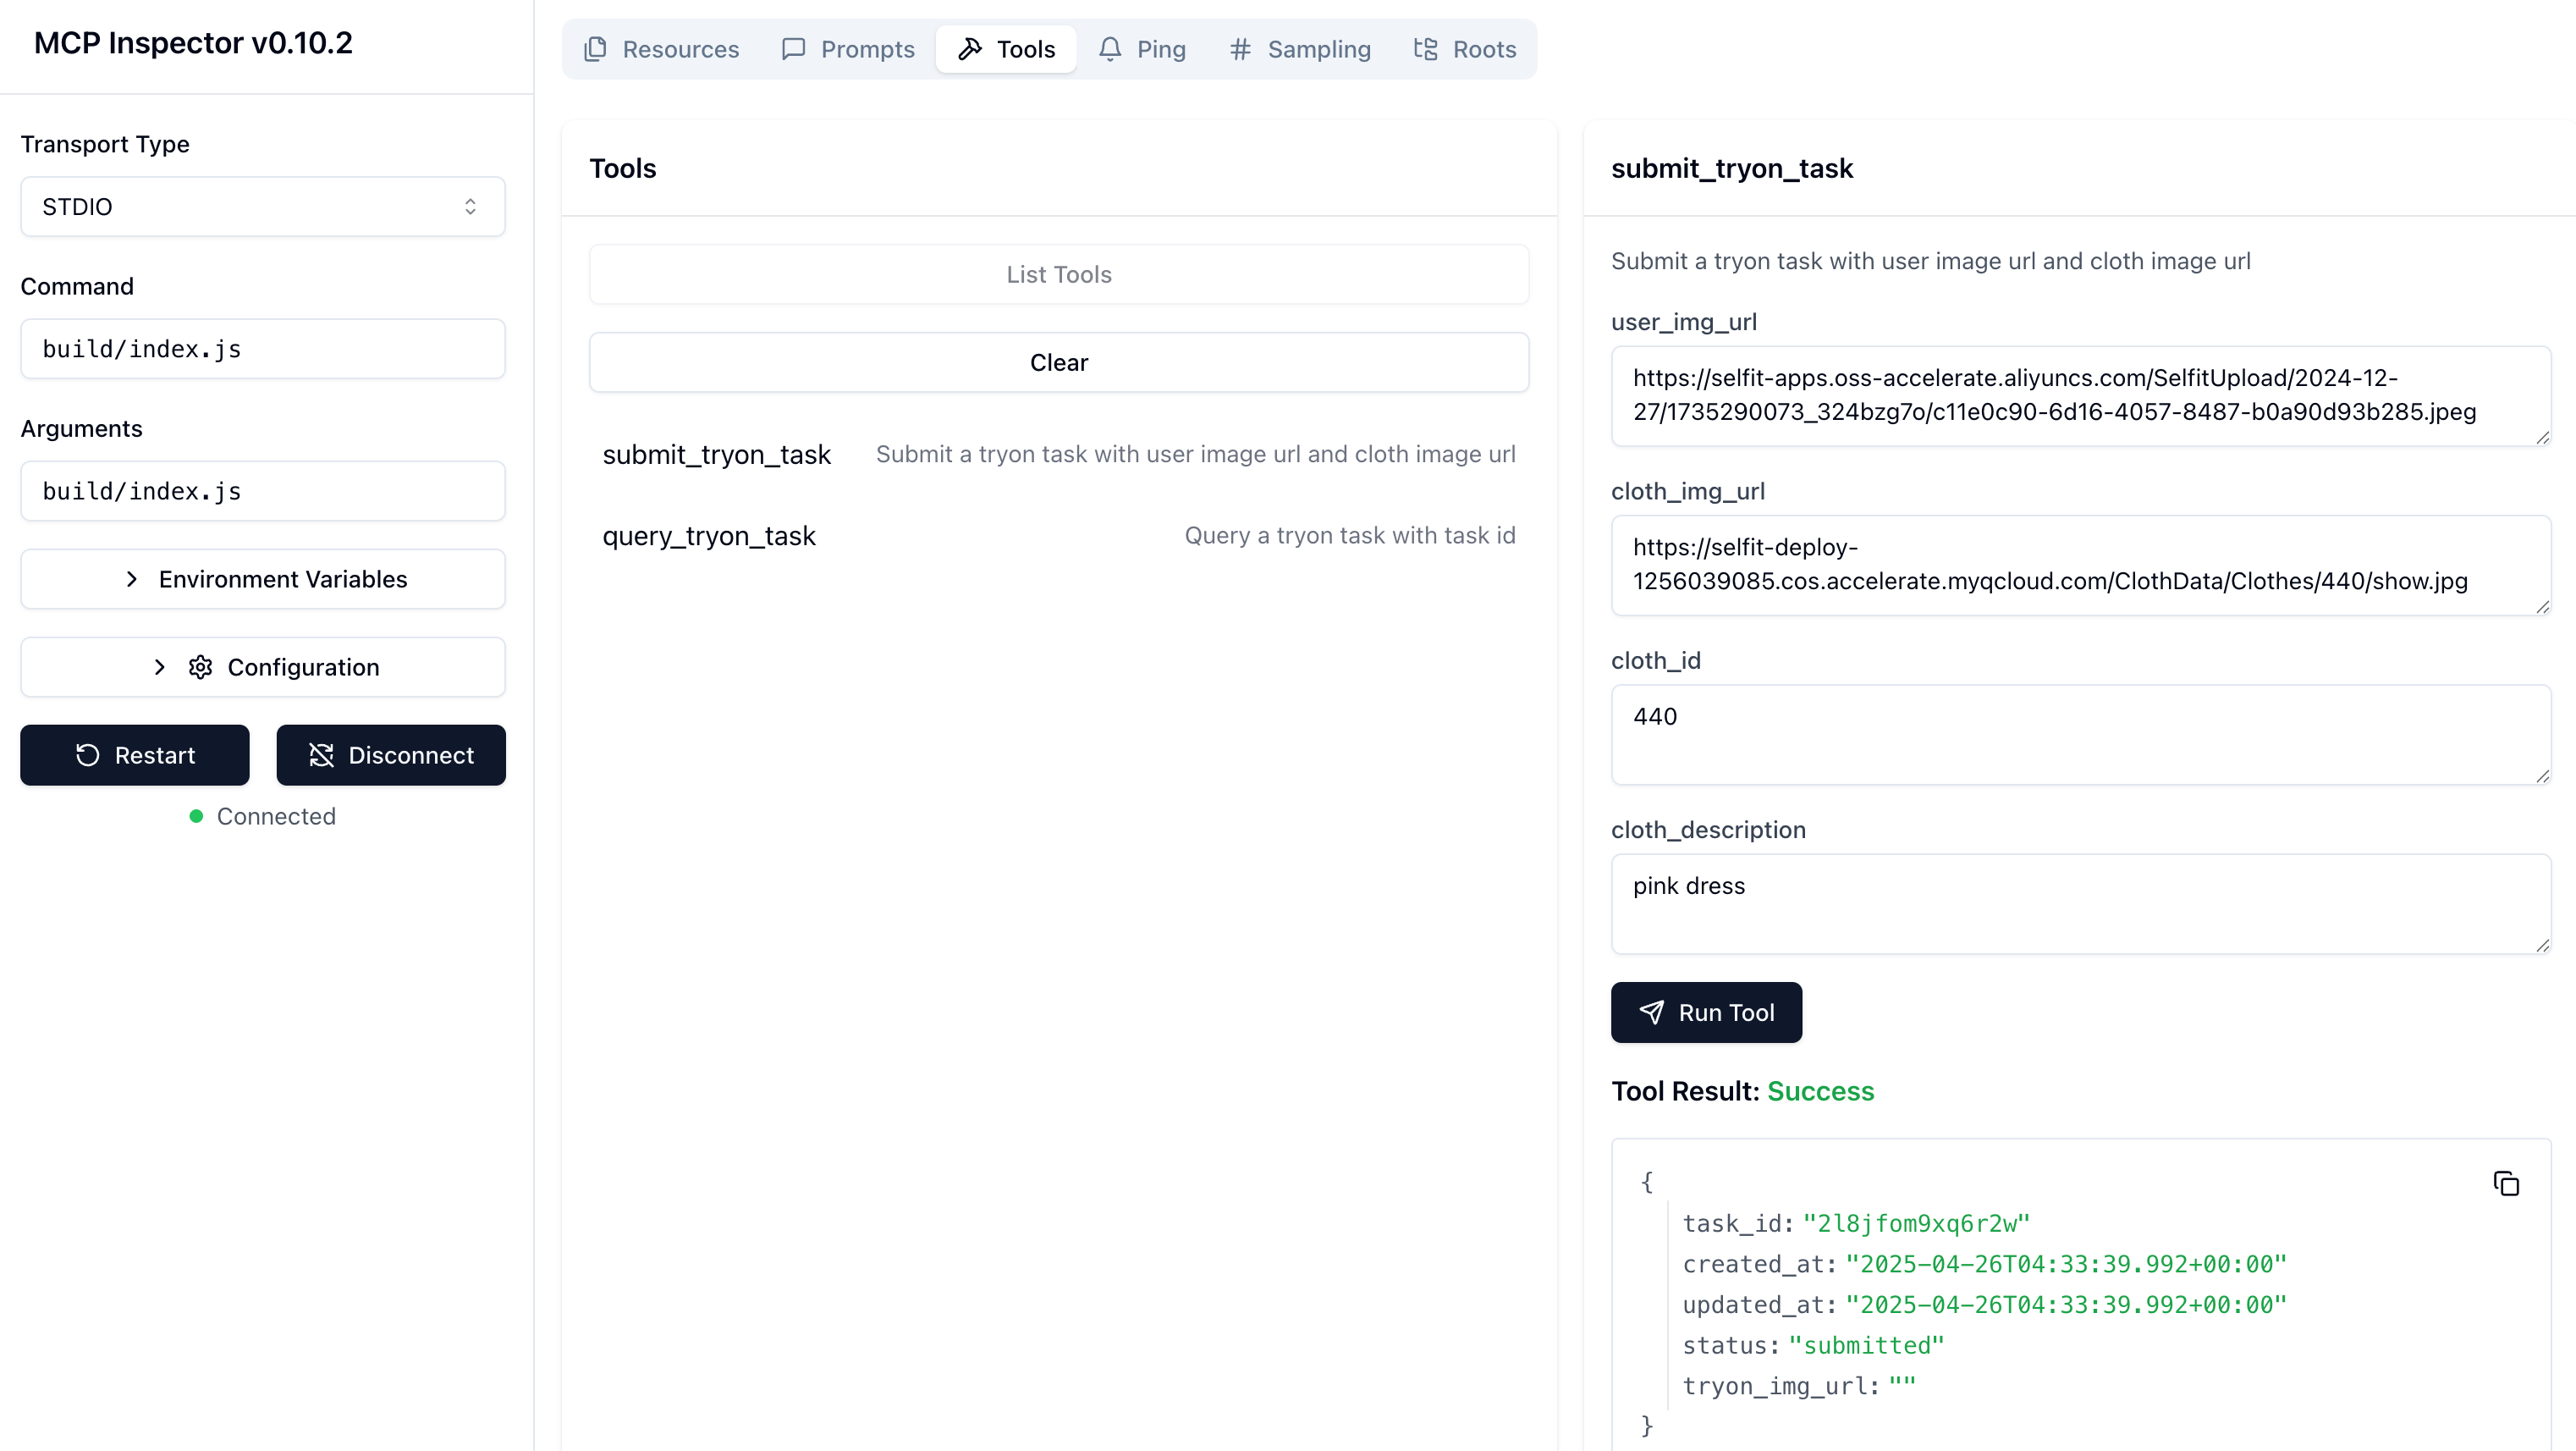Select submit_tryon_task in the tool list
This screenshot has width=2576, height=1451.
pos(716,455)
